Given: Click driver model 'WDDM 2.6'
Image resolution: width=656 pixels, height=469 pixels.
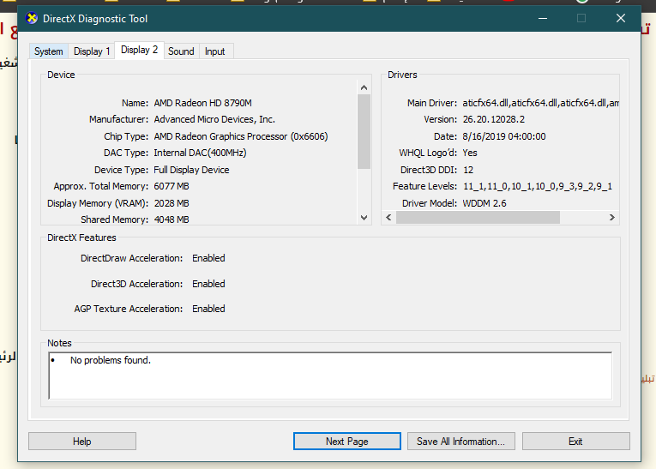Looking at the screenshot, I should (484, 203).
